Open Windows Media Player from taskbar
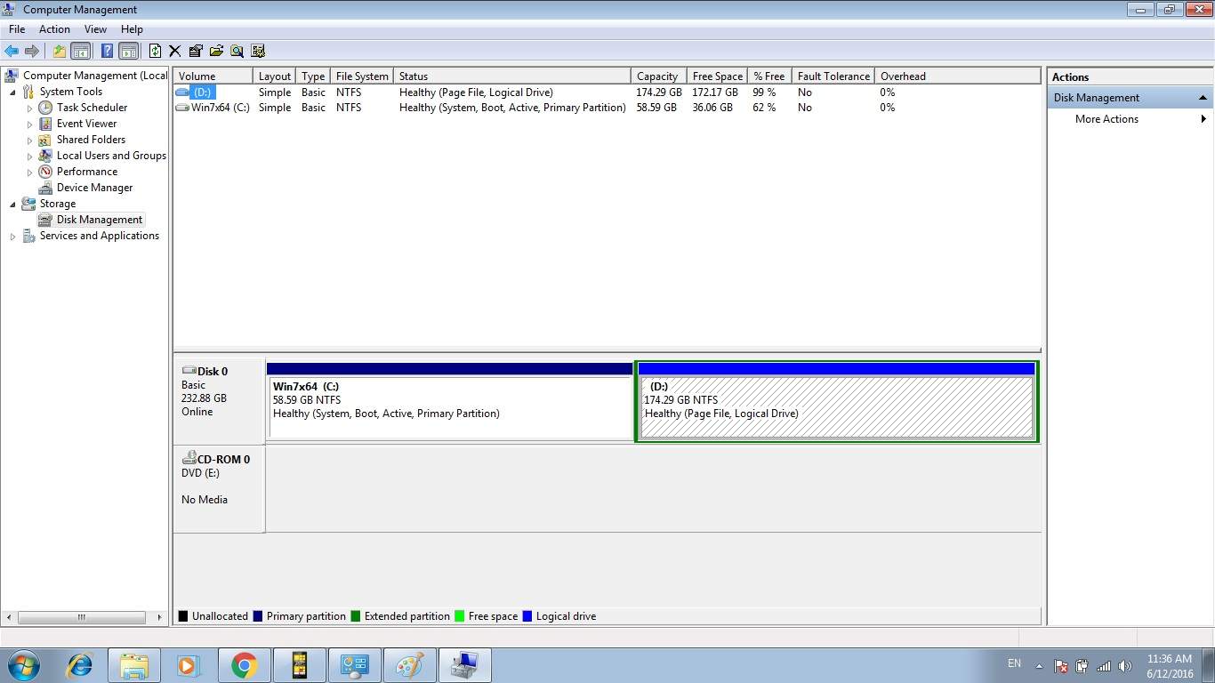The image size is (1215, 683). [188, 665]
